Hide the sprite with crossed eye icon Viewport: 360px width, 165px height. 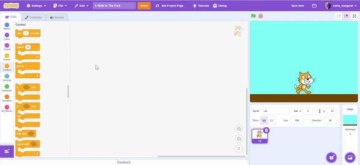[x=271, y=120]
